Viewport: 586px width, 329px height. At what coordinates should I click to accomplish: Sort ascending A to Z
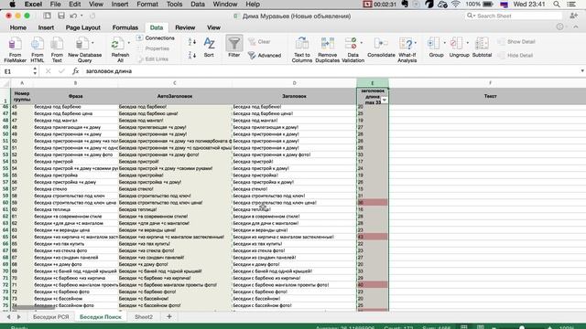pos(192,42)
